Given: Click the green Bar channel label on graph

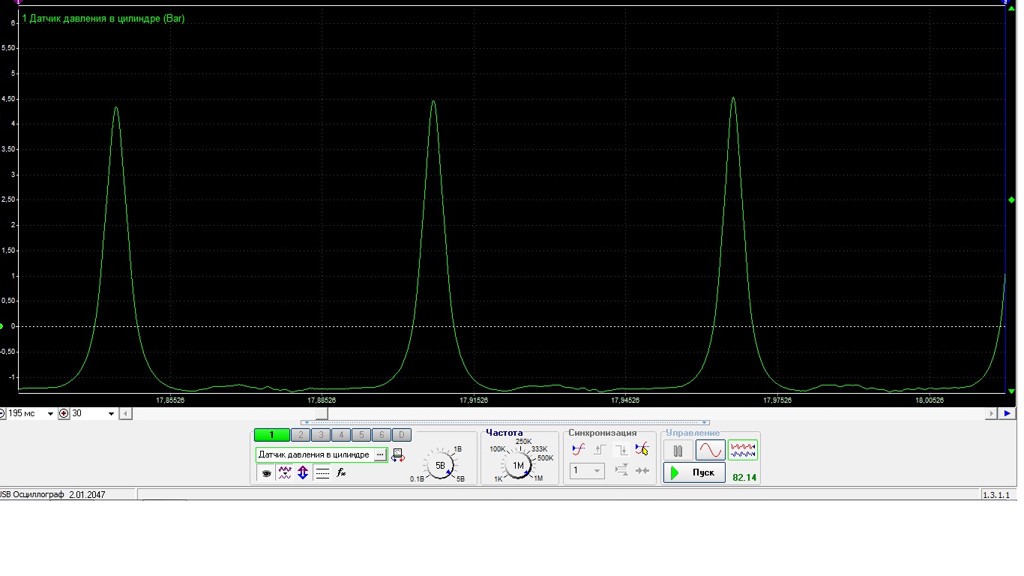Looking at the screenshot, I should (103, 19).
